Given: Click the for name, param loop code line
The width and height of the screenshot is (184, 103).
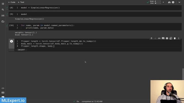Looking at the screenshot, I should (x=48, y=25).
